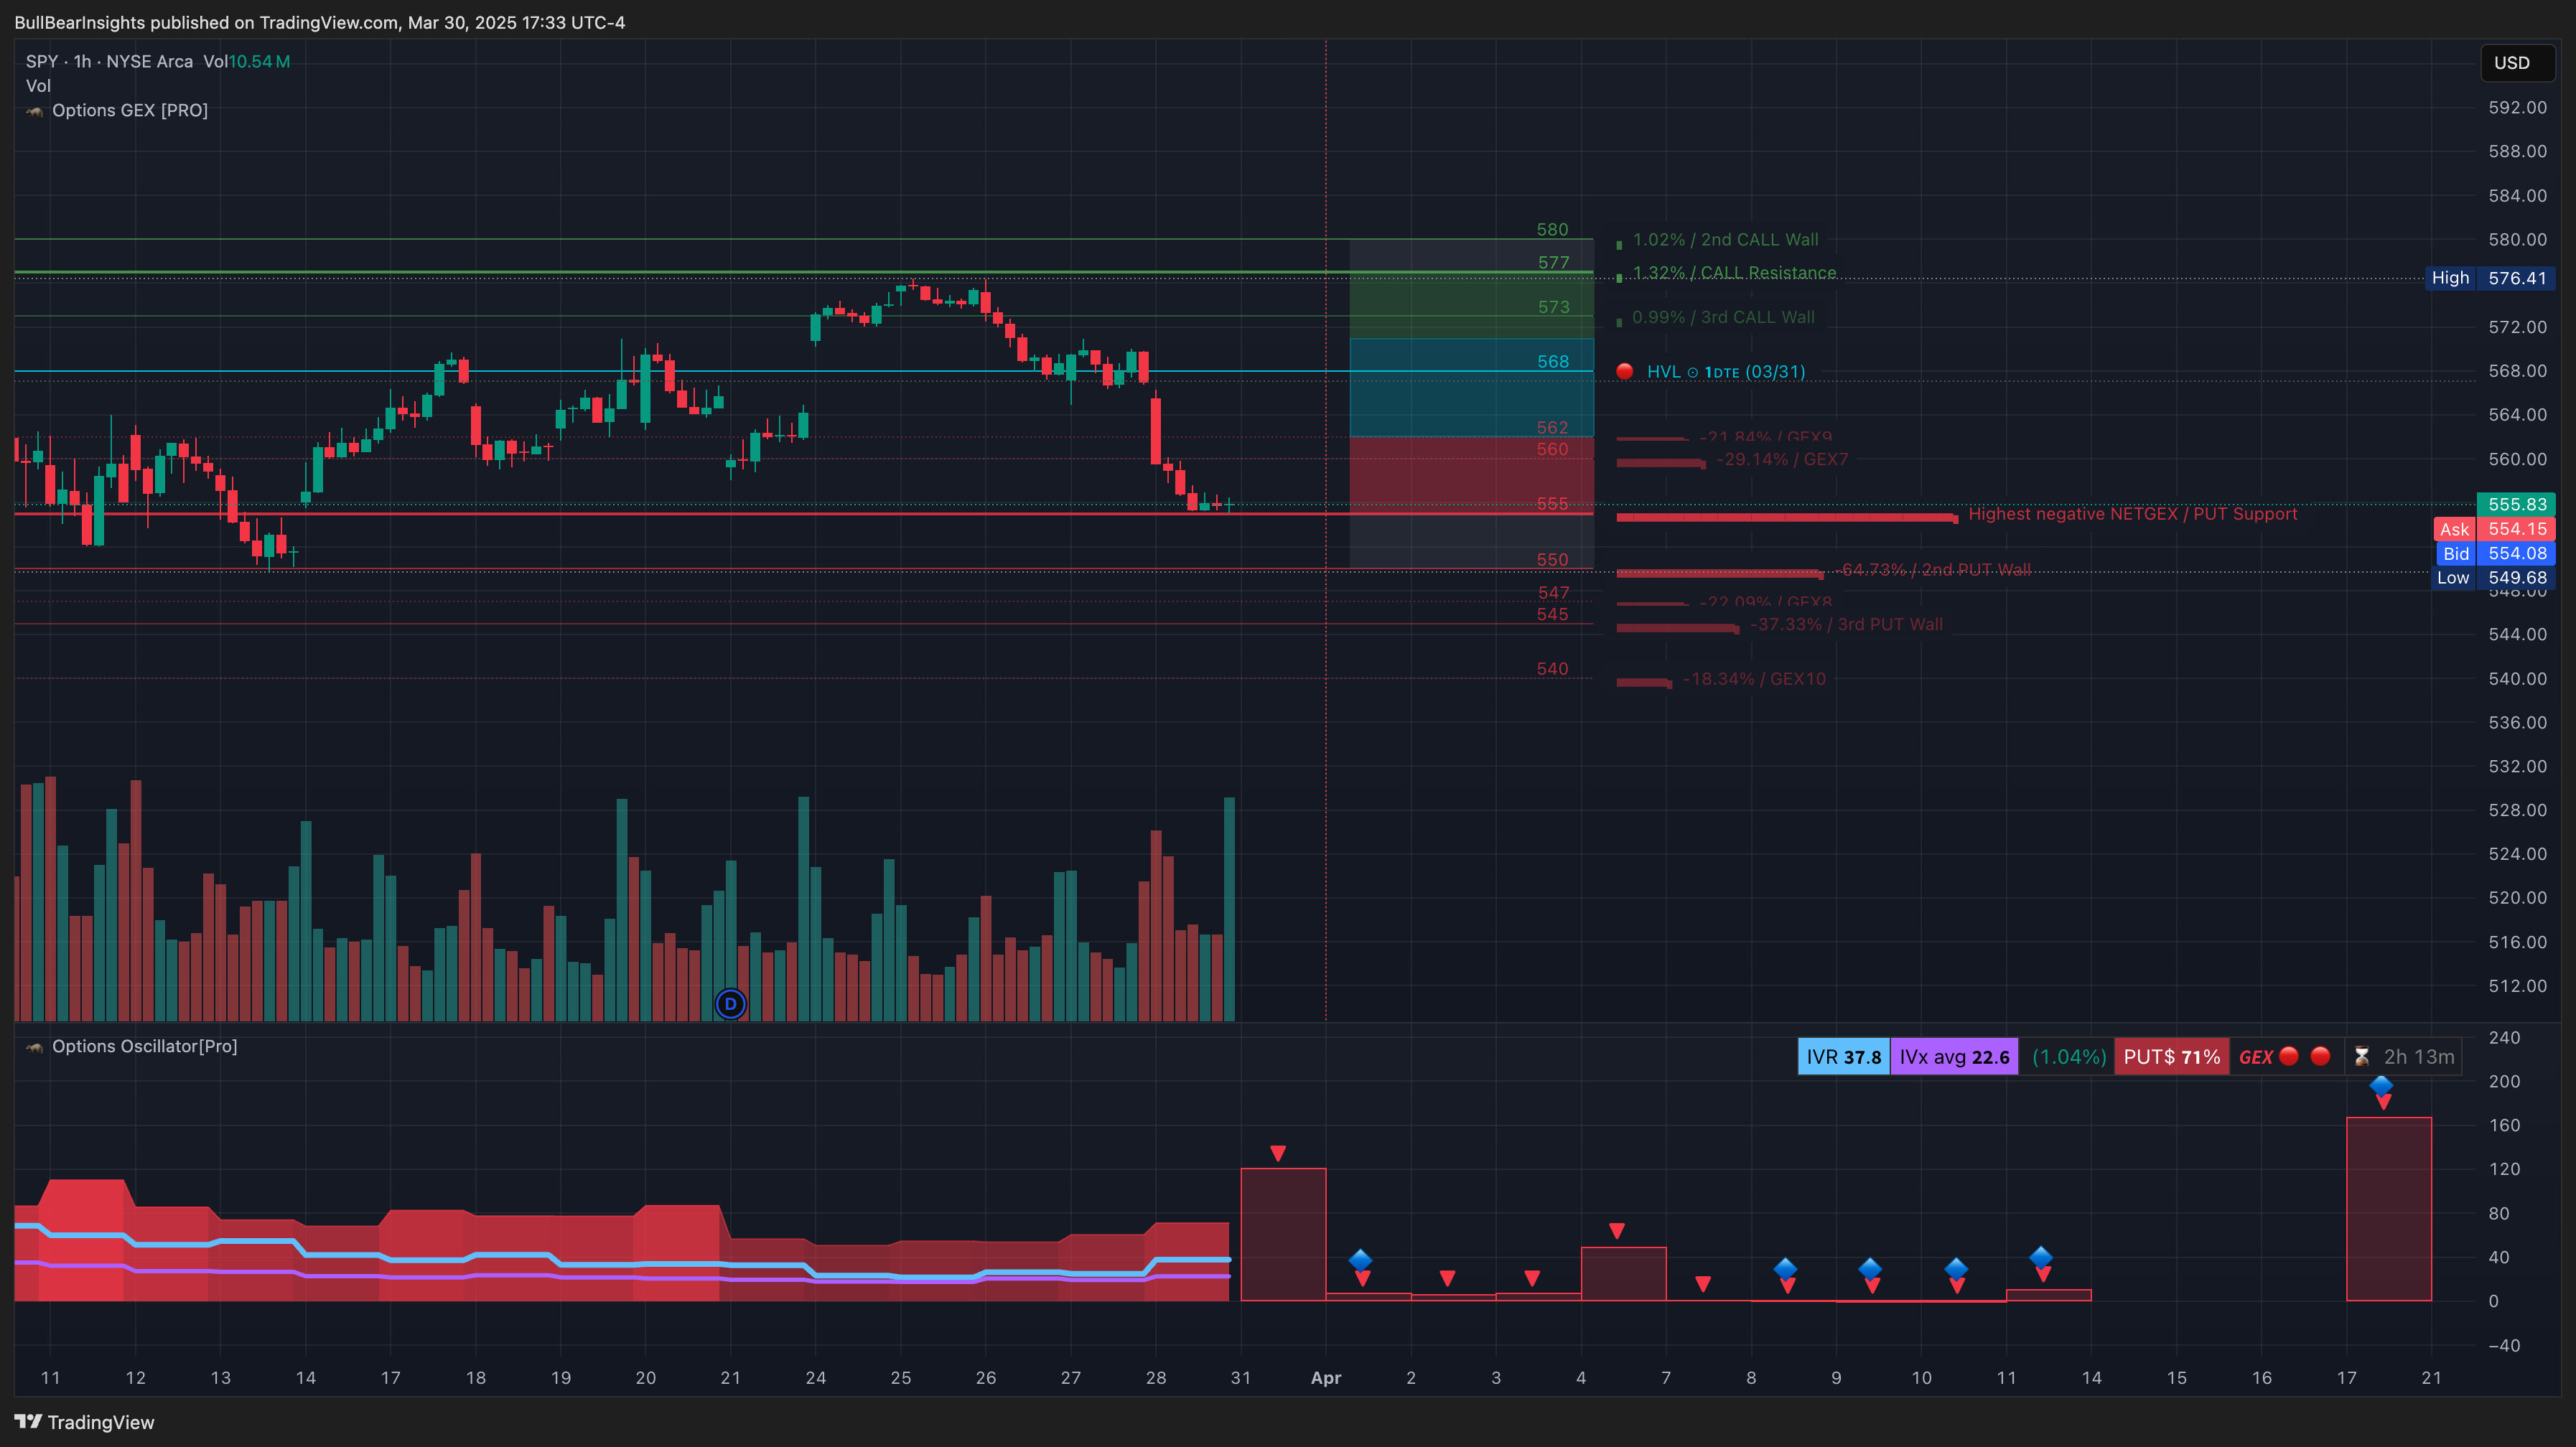Click the 580 call wall level label

coord(1553,230)
